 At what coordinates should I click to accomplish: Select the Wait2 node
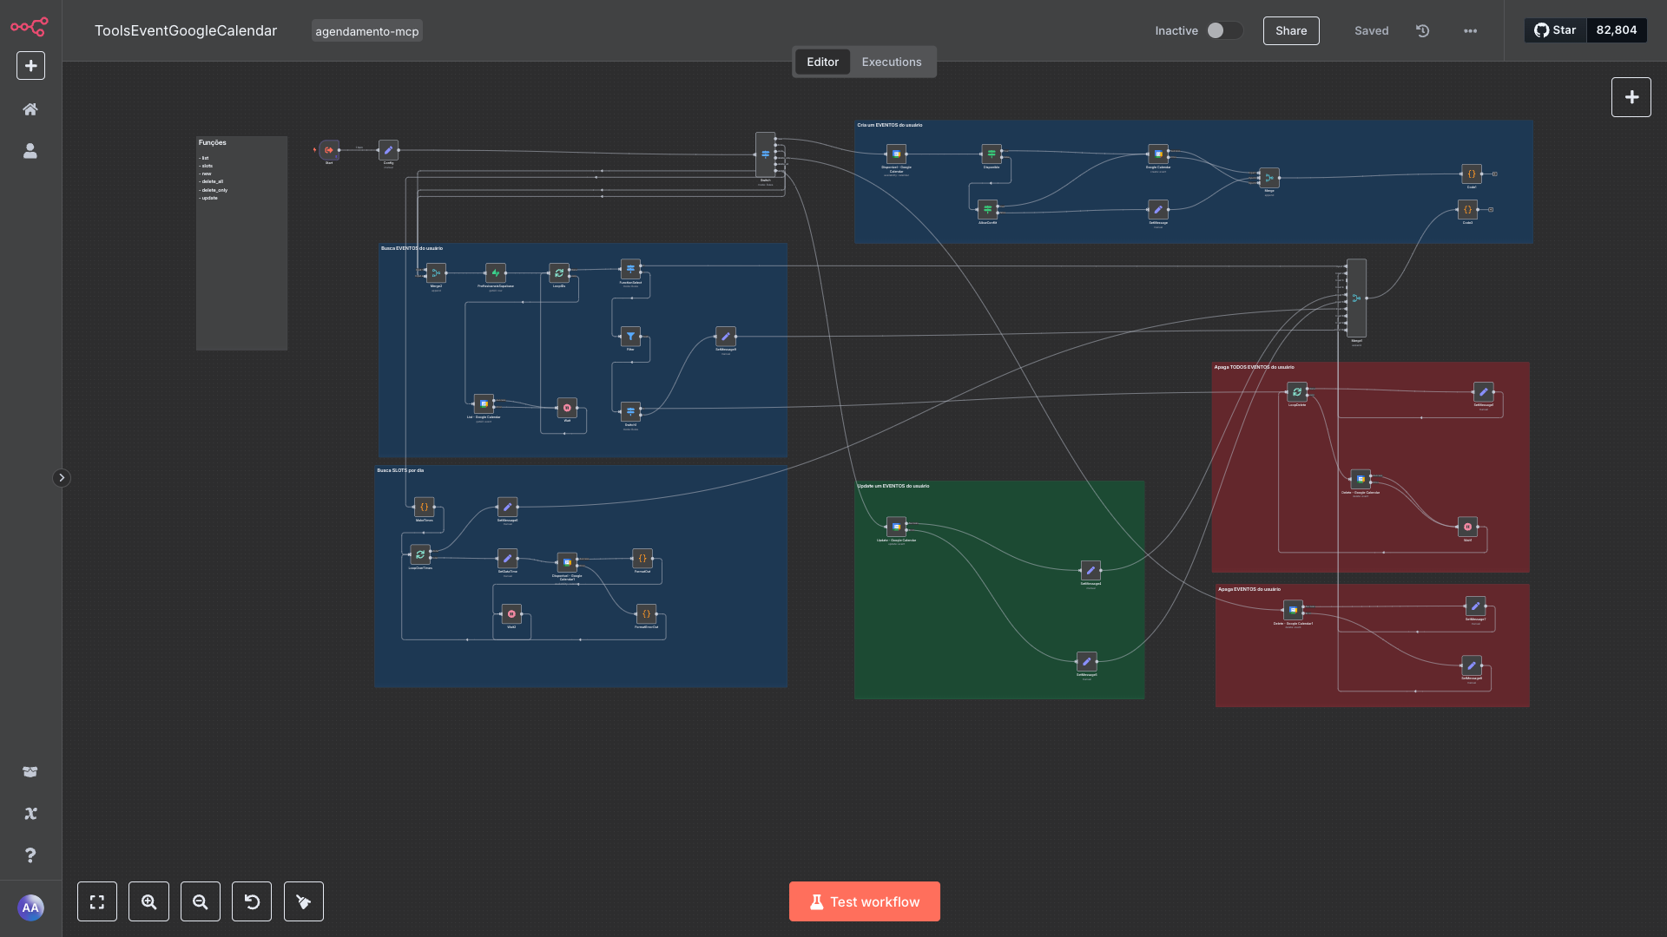(x=511, y=613)
